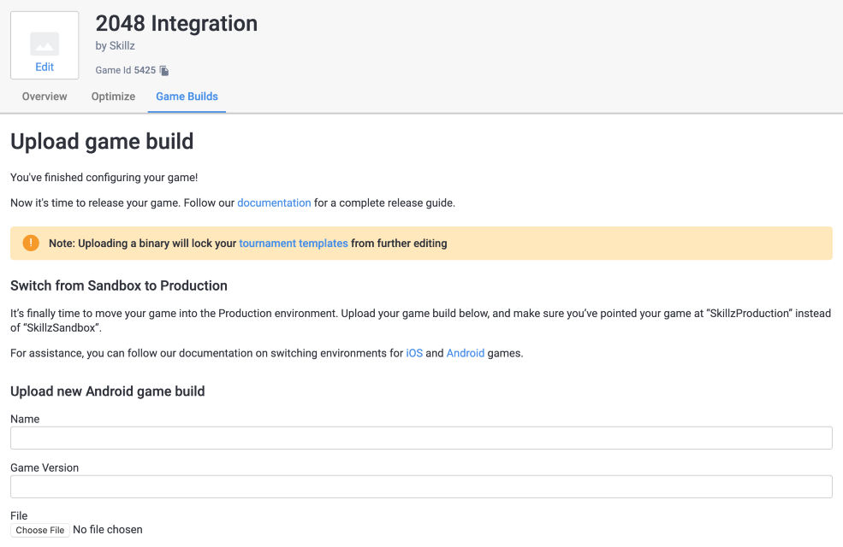The image size is (843, 547).
Task: Click the Choose File button
Action: click(39, 531)
